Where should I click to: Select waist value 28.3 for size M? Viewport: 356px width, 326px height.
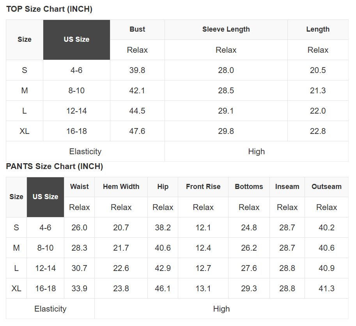point(79,248)
